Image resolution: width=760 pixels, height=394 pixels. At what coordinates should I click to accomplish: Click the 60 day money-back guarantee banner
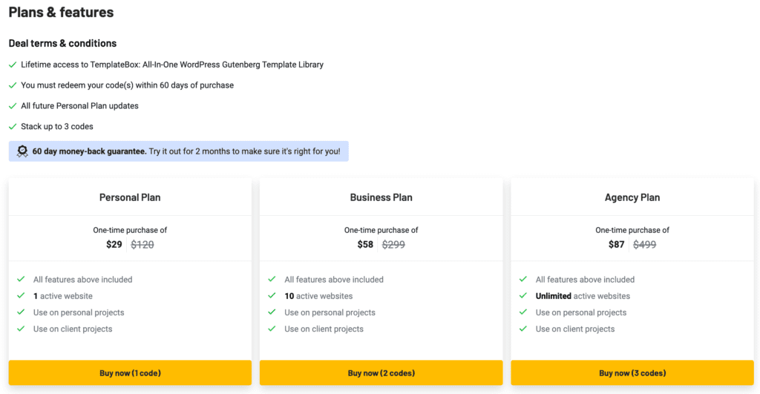click(x=178, y=151)
